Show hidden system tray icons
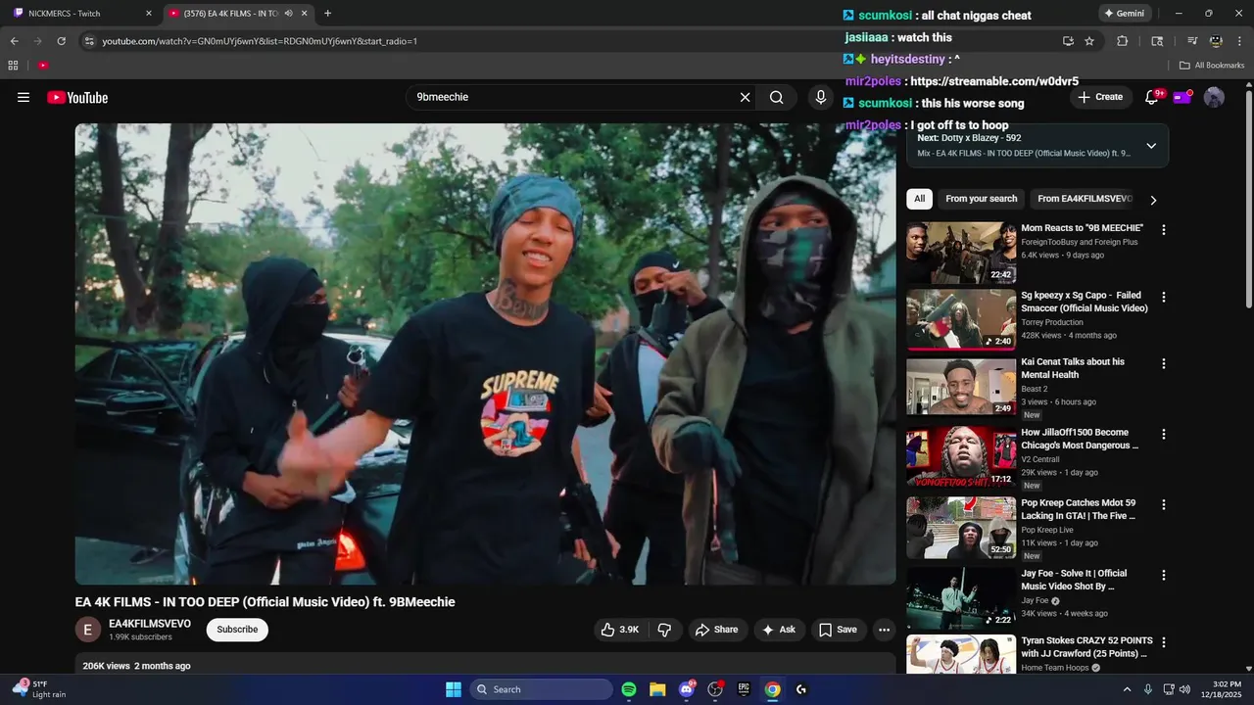 1127,689
